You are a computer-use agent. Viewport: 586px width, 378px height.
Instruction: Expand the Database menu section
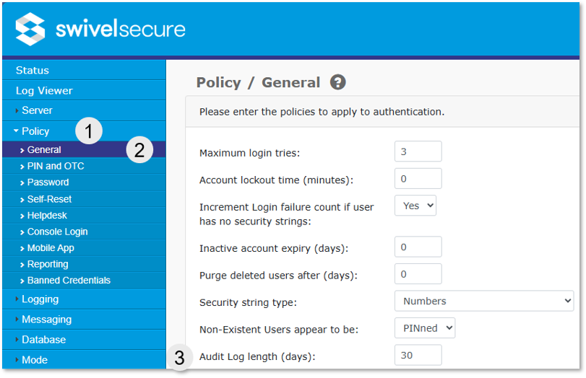tap(43, 340)
